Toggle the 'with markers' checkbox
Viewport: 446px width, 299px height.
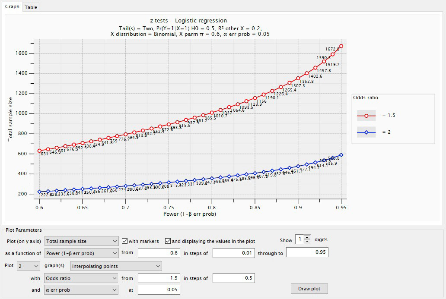[x=125, y=241]
